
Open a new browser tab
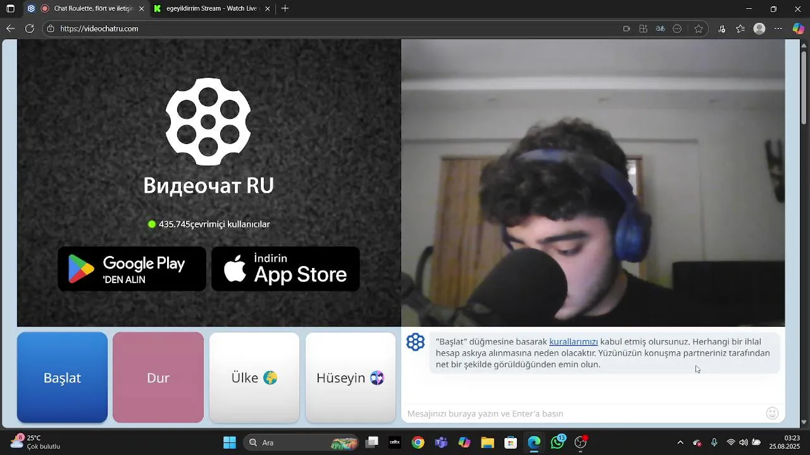[x=285, y=9]
